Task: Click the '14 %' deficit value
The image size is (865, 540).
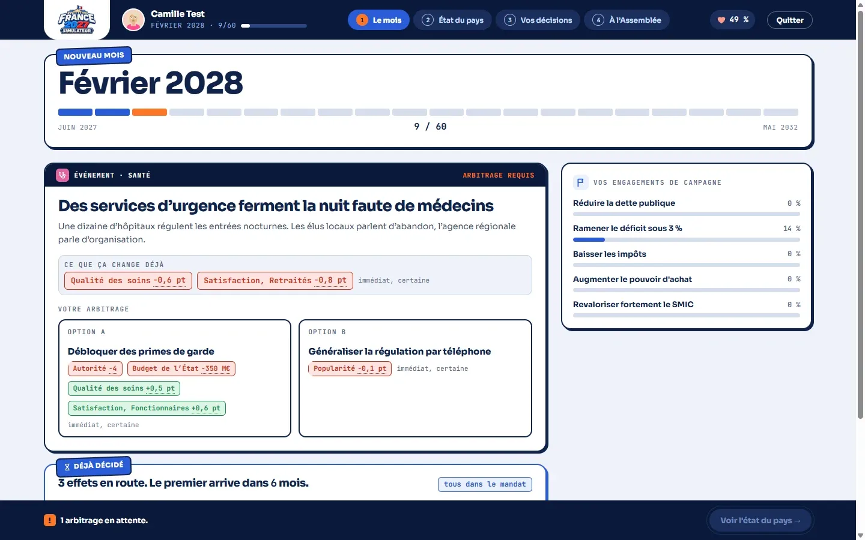Action: [x=792, y=229]
